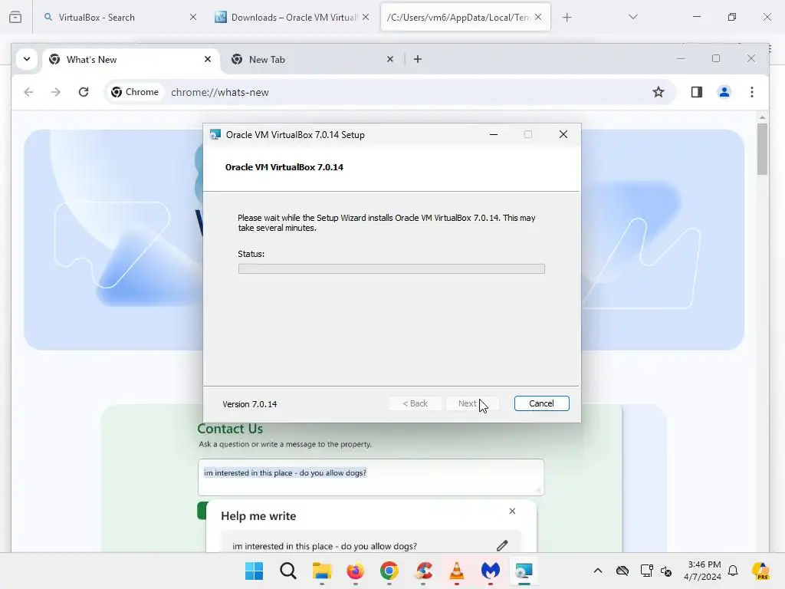Click the network and volume tray icon
785x589 pixels.
click(x=666, y=571)
